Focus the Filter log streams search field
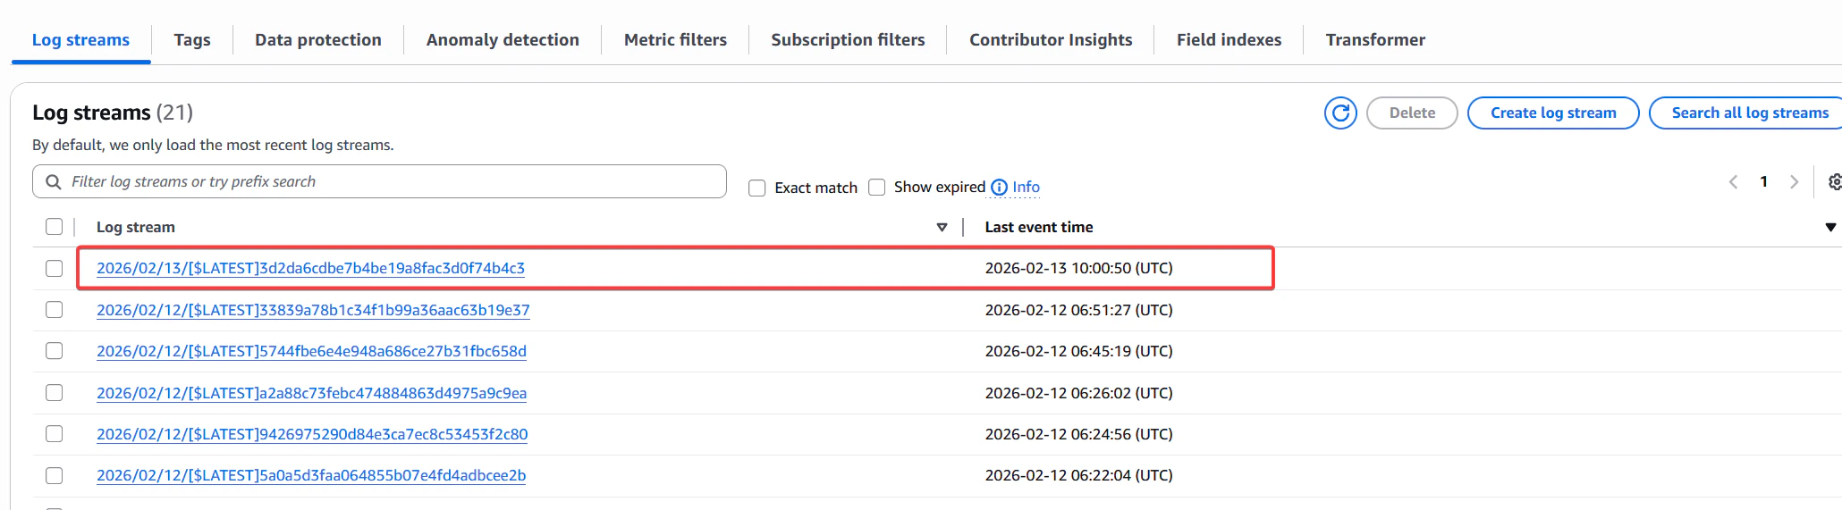 pos(379,181)
